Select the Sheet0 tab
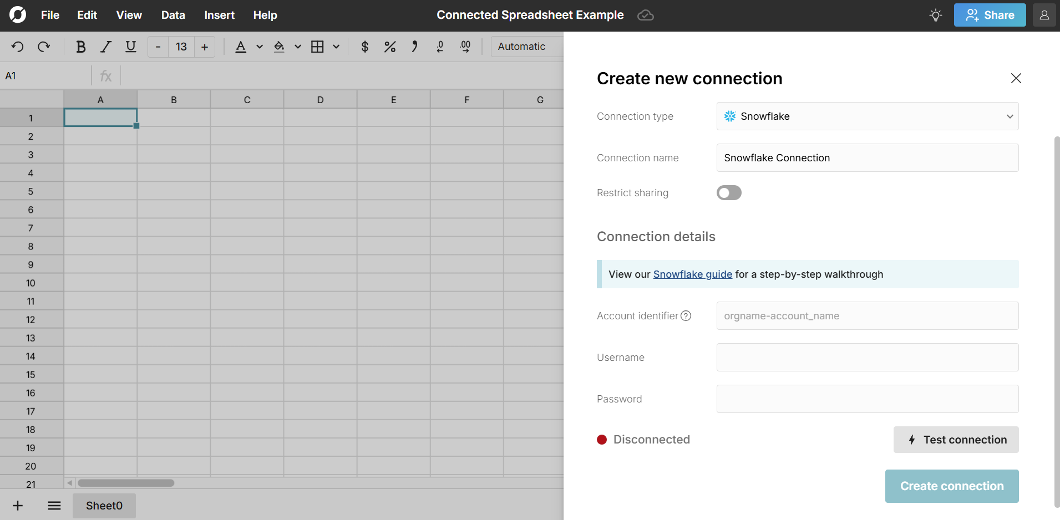1060x520 pixels. click(104, 505)
